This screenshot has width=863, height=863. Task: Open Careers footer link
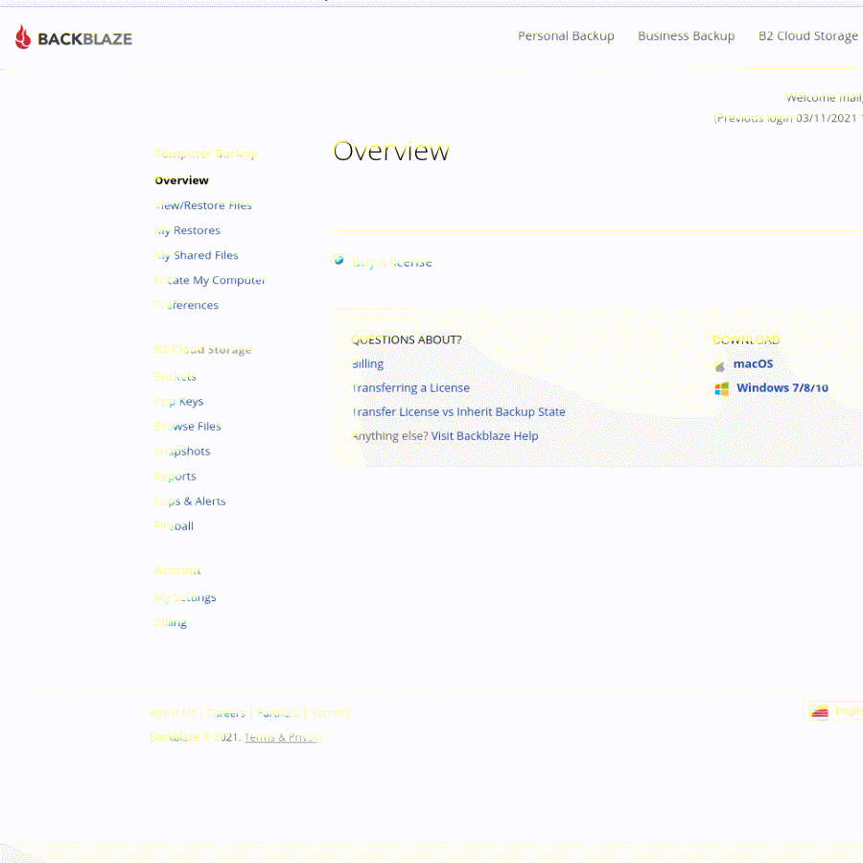point(225,713)
